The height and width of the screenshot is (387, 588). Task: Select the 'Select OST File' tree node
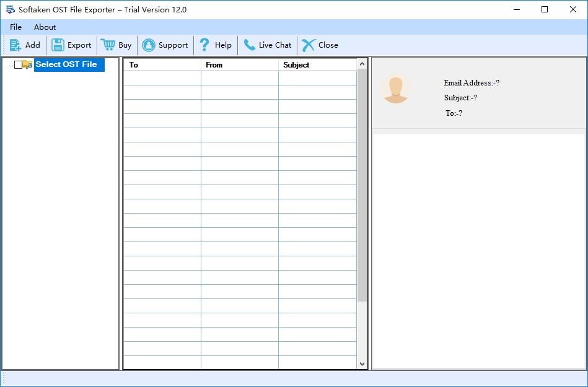[69, 64]
